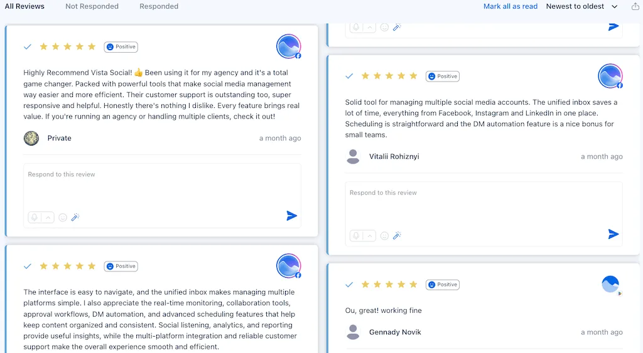Send the reply to Private's review

pyautogui.click(x=291, y=216)
